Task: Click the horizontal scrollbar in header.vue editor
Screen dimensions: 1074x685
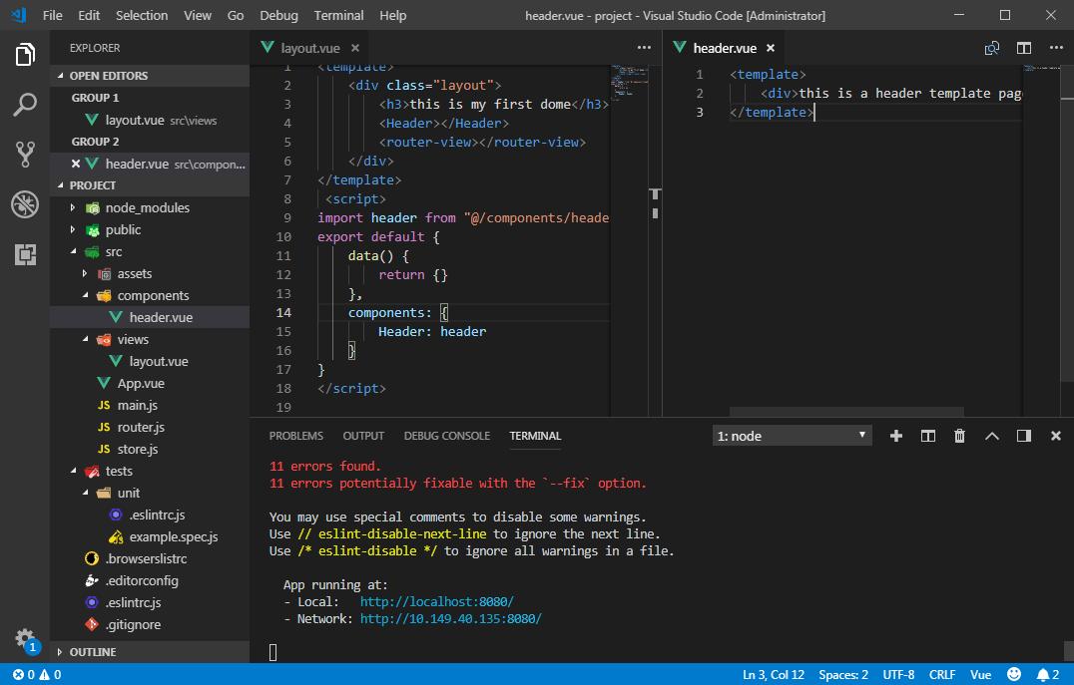Action: tap(846, 411)
